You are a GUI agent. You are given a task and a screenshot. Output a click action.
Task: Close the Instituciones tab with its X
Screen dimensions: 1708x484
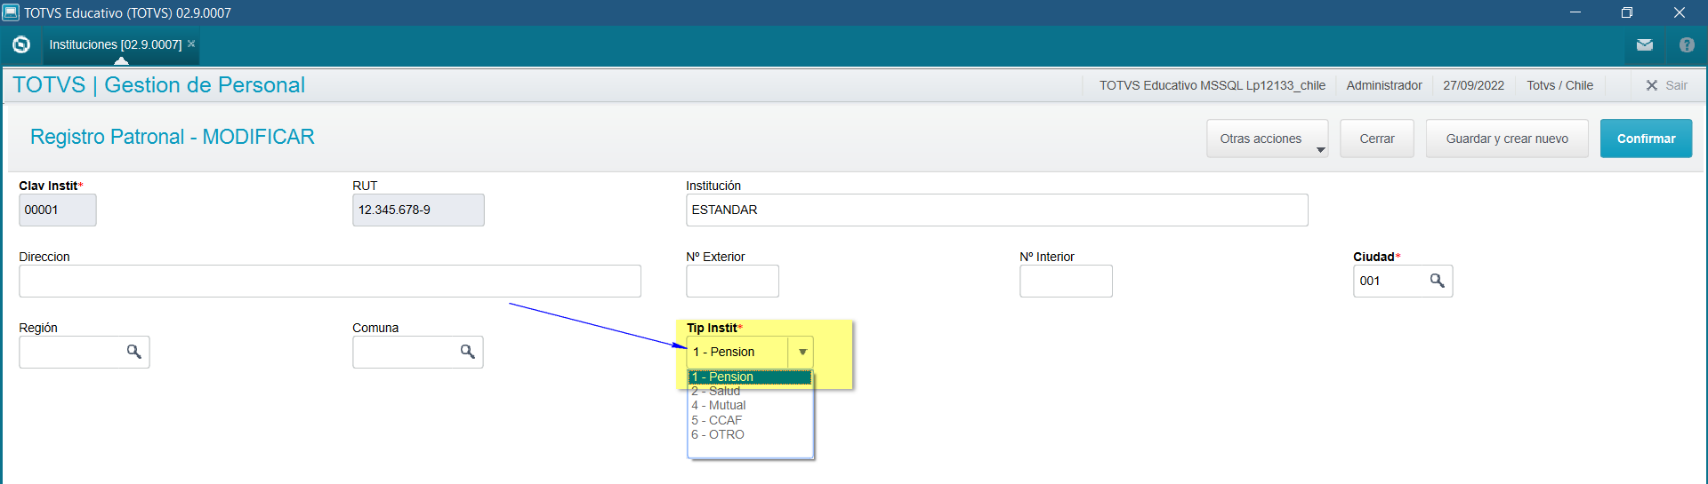191,44
